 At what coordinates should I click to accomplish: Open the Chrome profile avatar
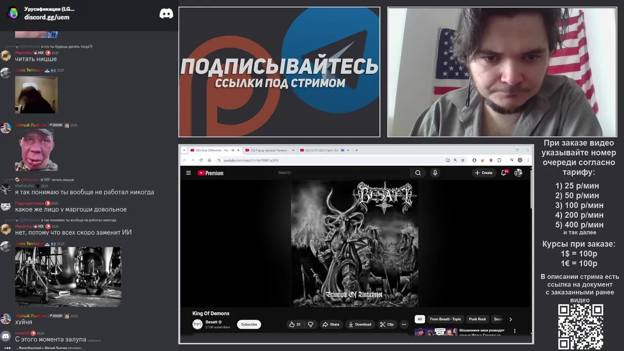tap(520, 160)
